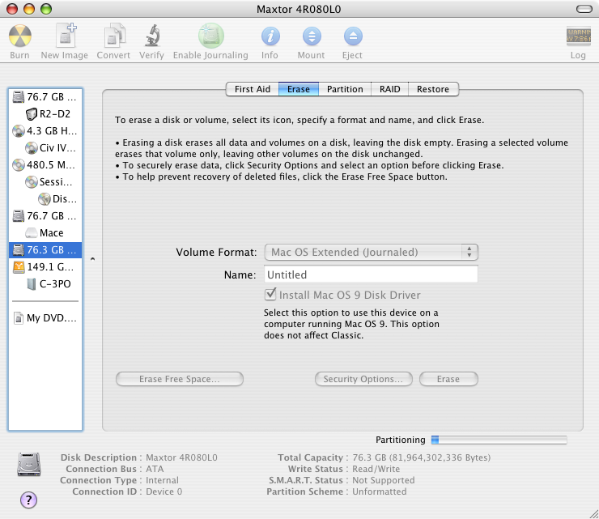The height and width of the screenshot is (519, 599).
Task: Click the window resize grip corner
Action: (593, 513)
